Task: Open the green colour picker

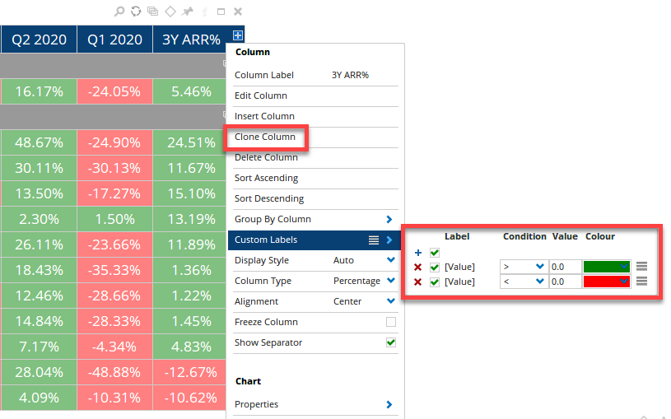Action: [x=607, y=267]
